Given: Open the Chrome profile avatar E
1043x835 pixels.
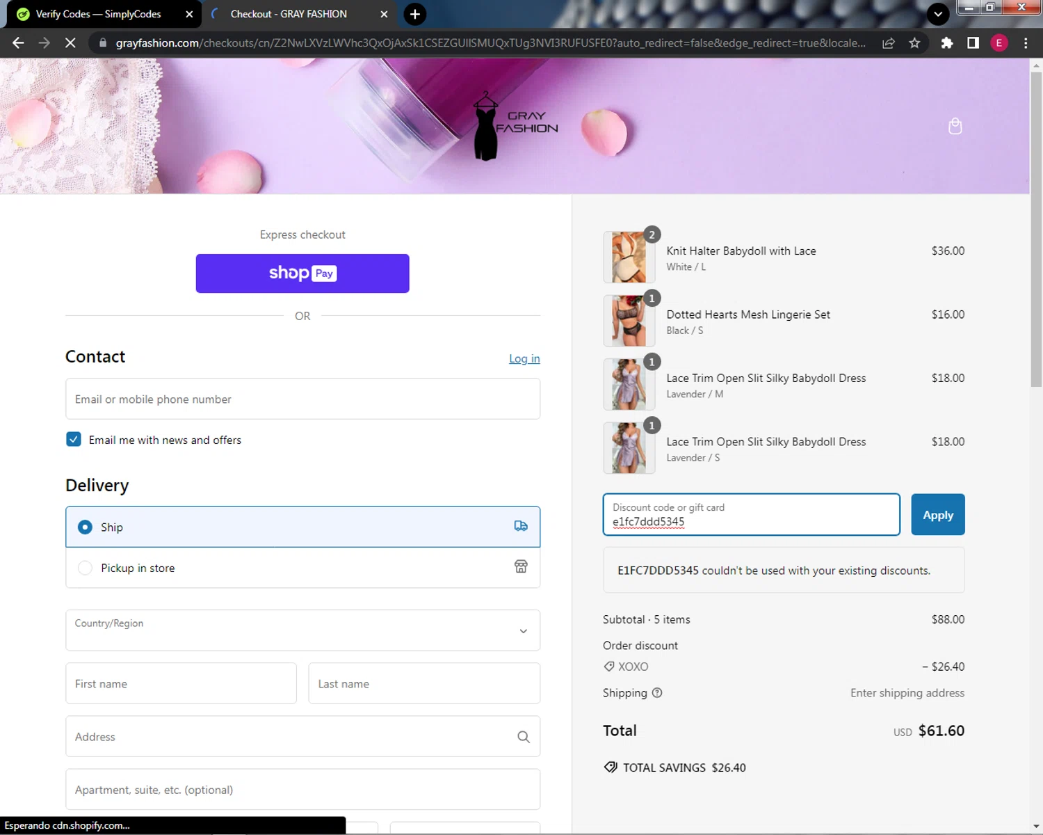Looking at the screenshot, I should [999, 43].
